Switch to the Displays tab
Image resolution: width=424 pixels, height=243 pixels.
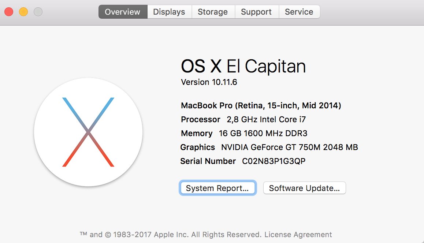pos(169,12)
